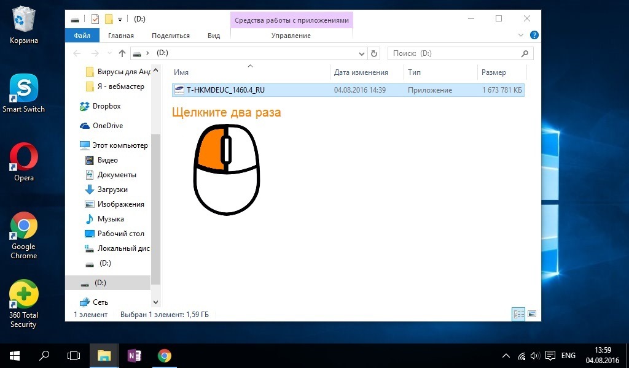Sort by the Дата изменения column header
The width and height of the screenshot is (629, 368).
click(361, 72)
